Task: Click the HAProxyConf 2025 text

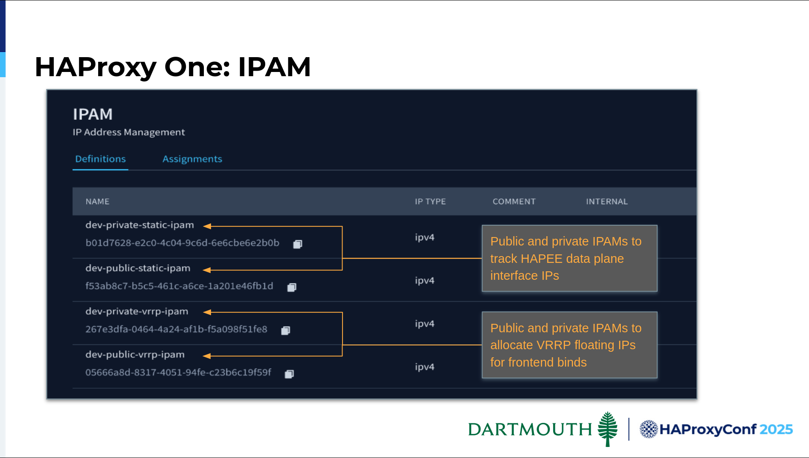Action: 726,429
